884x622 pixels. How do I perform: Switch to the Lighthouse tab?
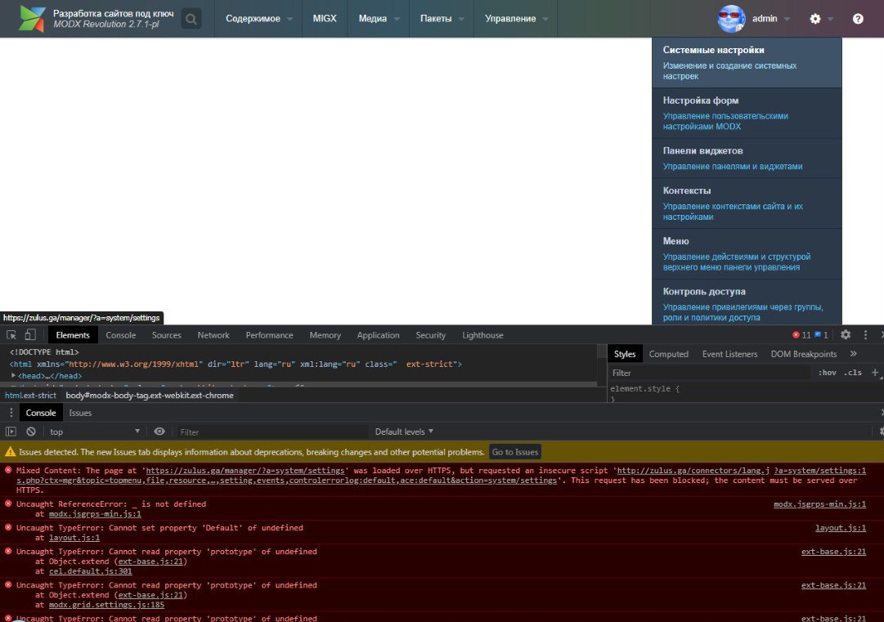[x=482, y=334]
